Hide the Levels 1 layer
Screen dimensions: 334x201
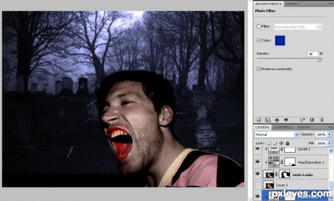(x=258, y=149)
